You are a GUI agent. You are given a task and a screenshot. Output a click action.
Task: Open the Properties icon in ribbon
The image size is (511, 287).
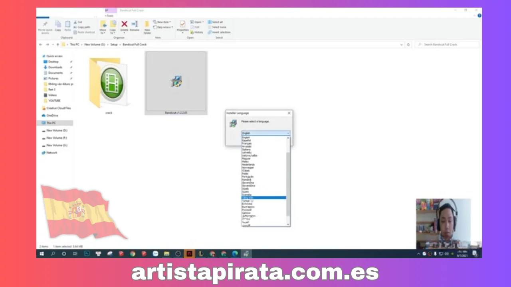pyautogui.click(x=182, y=24)
